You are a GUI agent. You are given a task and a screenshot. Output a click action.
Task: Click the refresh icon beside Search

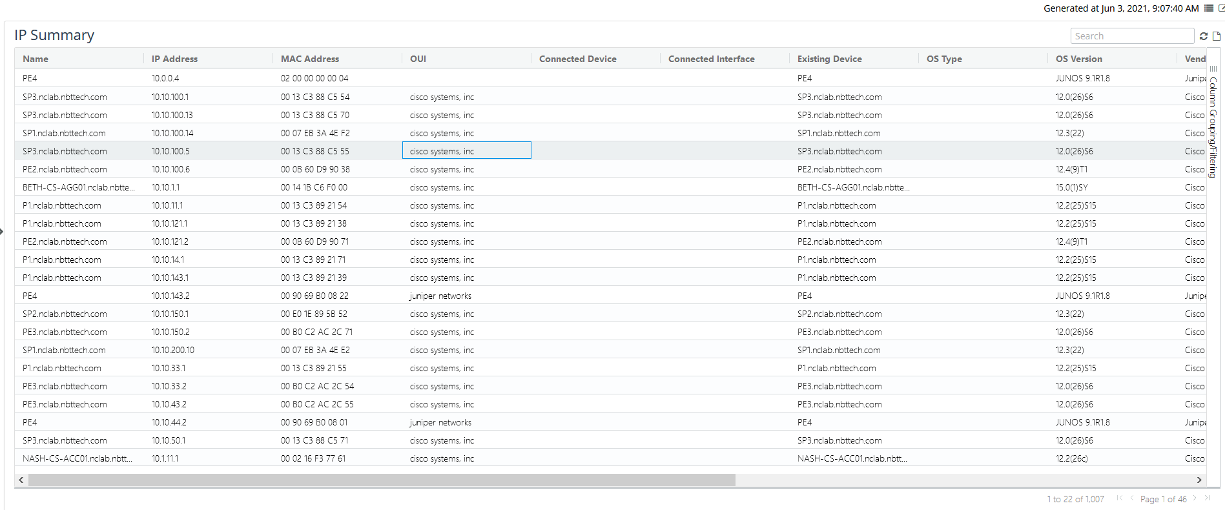pos(1204,36)
